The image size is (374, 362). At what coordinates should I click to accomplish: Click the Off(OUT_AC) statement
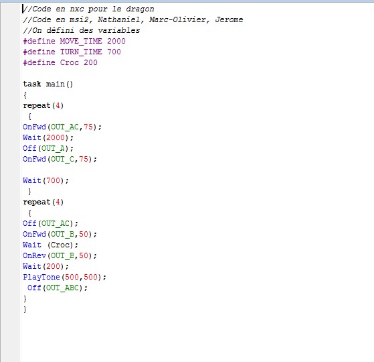(50, 223)
